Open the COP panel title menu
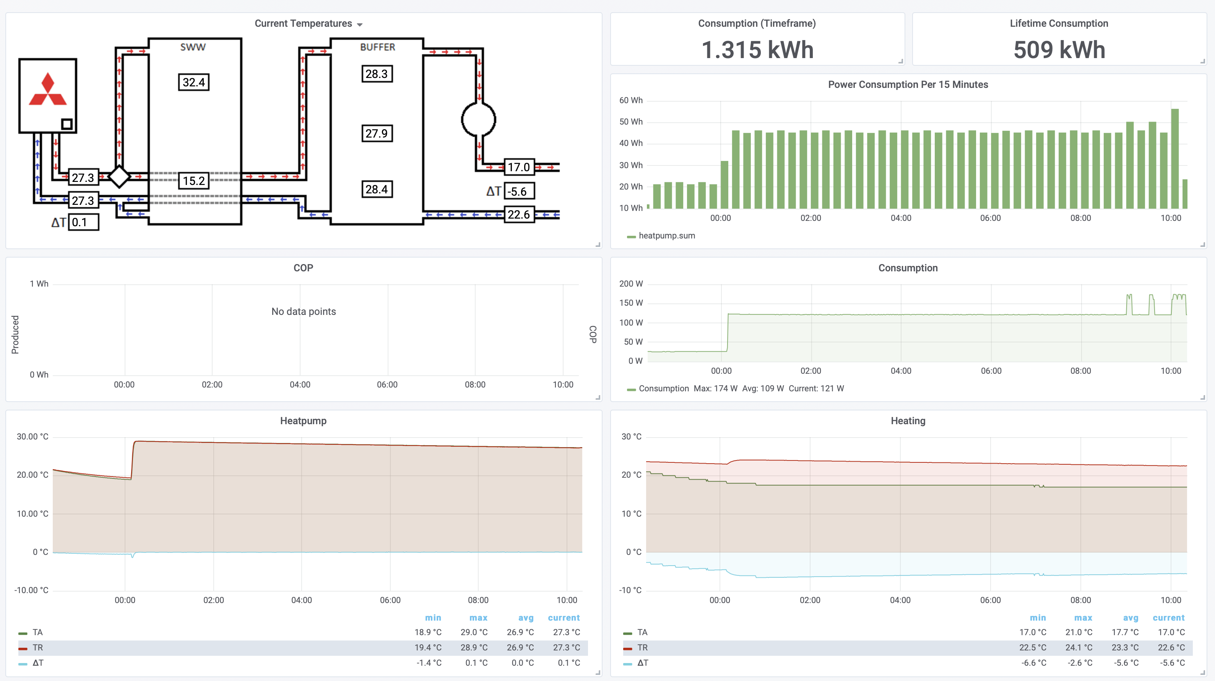This screenshot has width=1215, height=681. [x=303, y=268]
